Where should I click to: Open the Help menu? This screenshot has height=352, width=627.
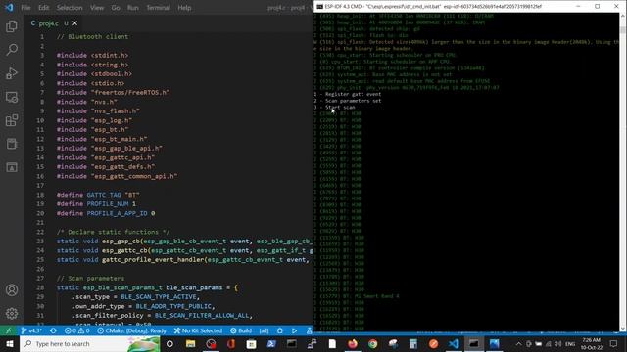coord(184,8)
